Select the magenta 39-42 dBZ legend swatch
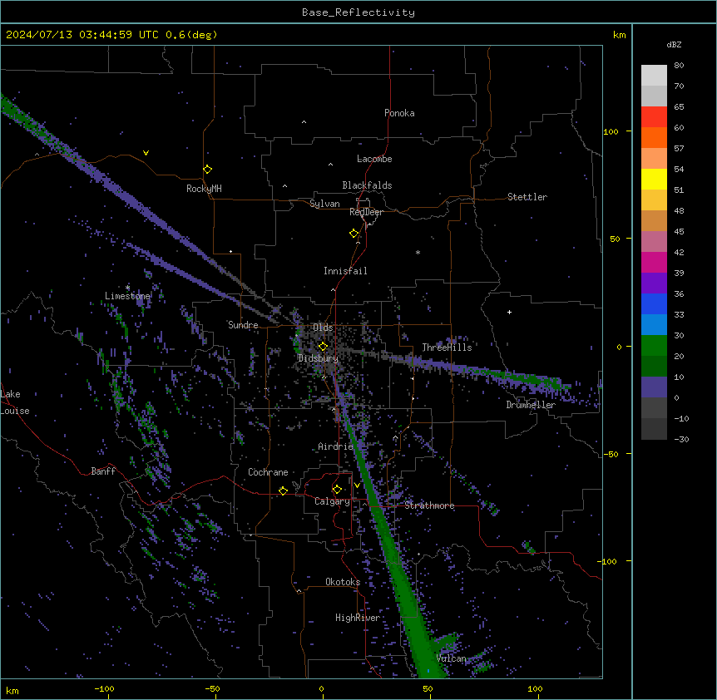This screenshot has height=700, width=717. [654, 262]
